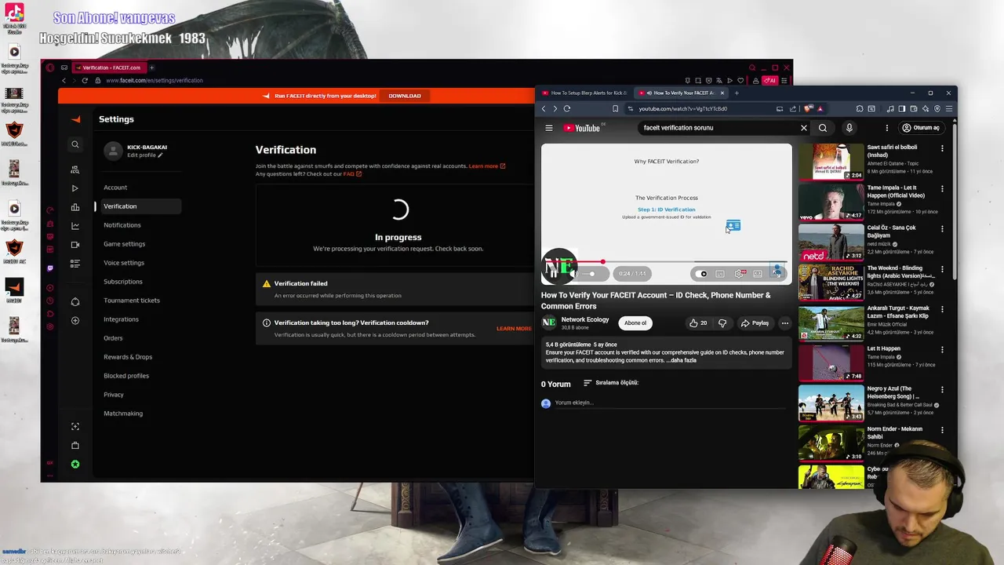Clear the YouTube search text

pyautogui.click(x=803, y=128)
